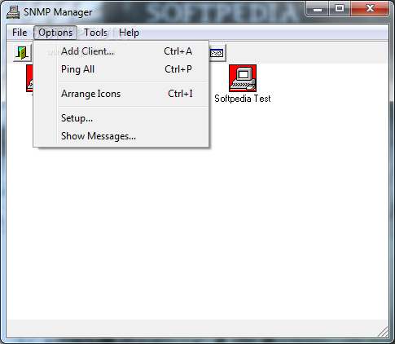Open the Help menu
This screenshot has height=344, width=395.
[129, 33]
